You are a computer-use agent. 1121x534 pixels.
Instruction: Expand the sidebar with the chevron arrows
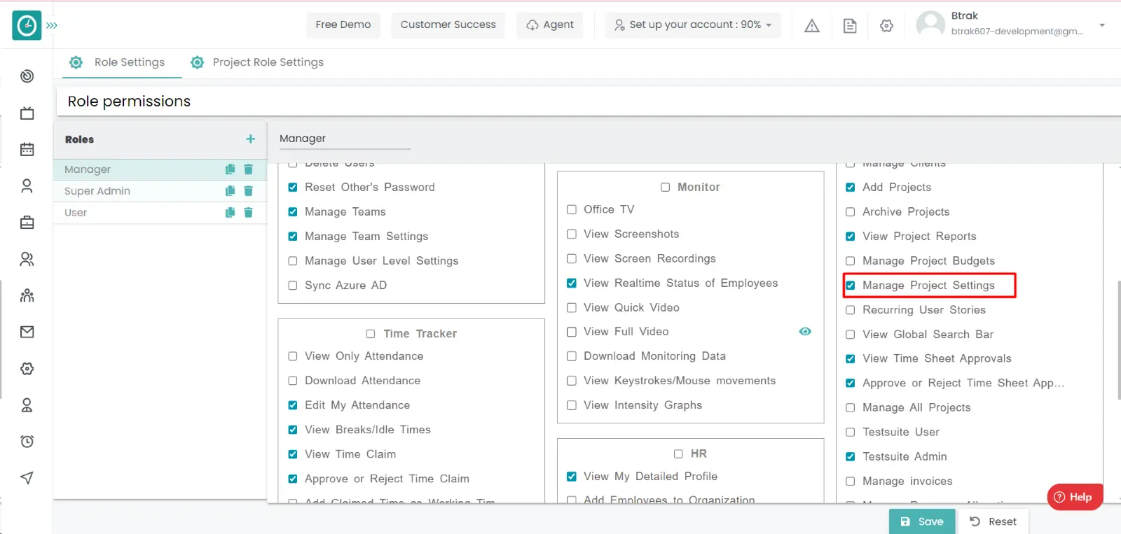(x=52, y=25)
